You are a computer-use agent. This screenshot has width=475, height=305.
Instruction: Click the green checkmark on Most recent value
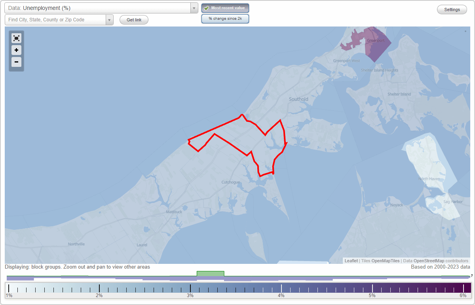(206, 8)
